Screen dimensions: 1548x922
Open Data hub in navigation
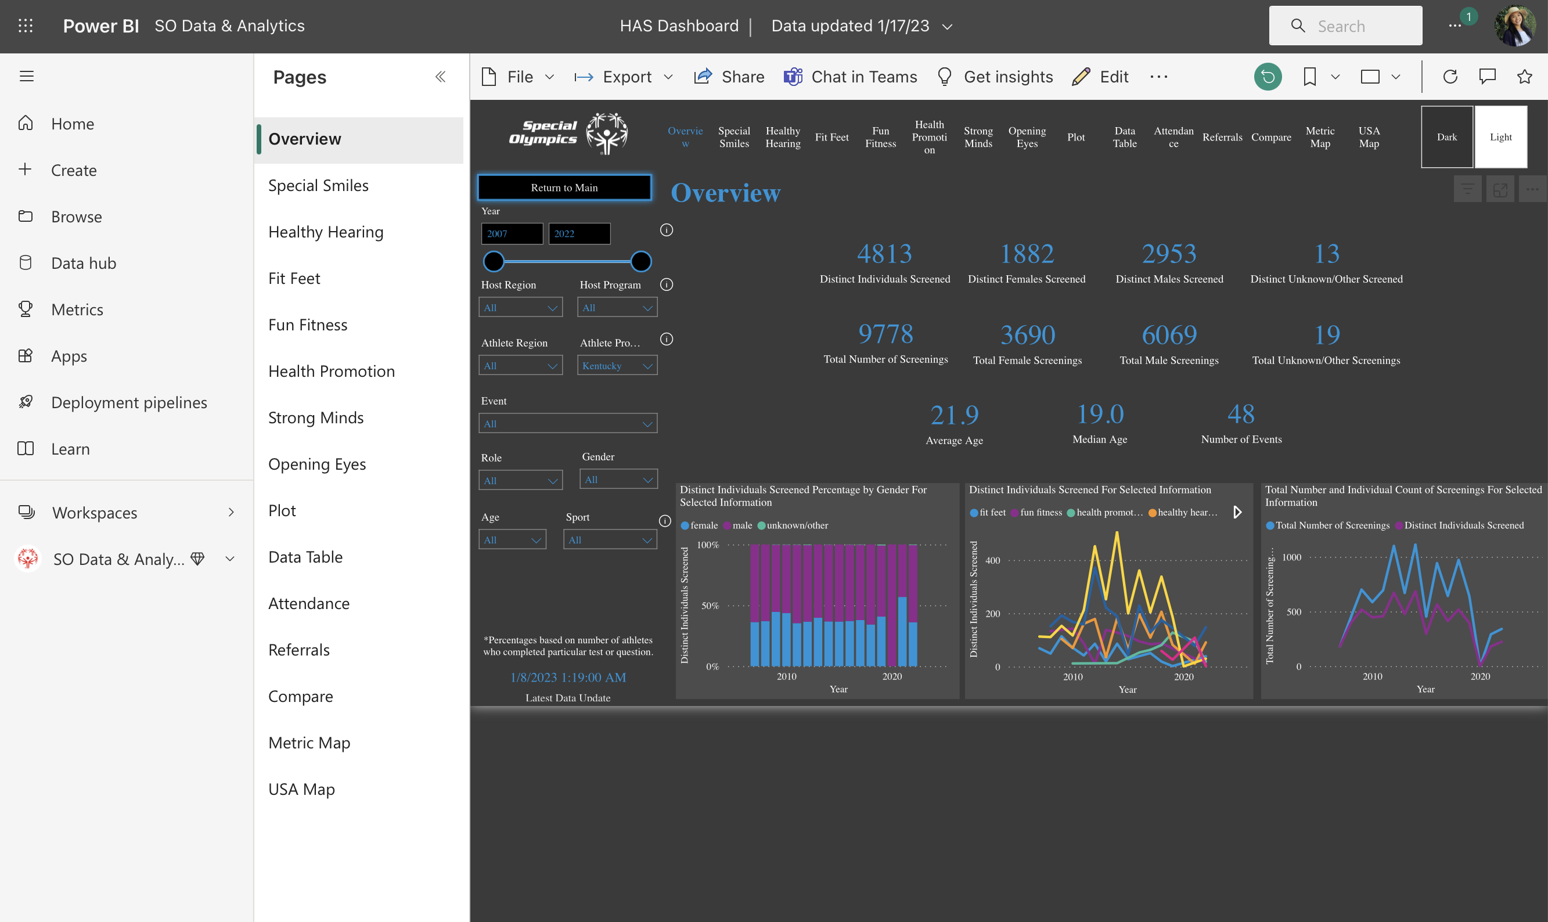tap(127, 263)
